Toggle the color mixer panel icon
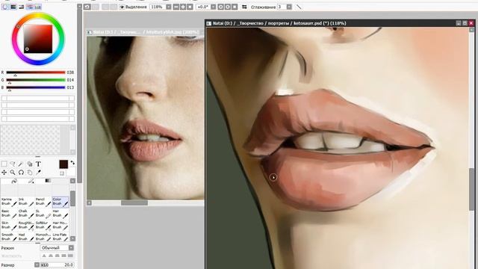This screenshot has width=478, height=269. pos(30,7)
